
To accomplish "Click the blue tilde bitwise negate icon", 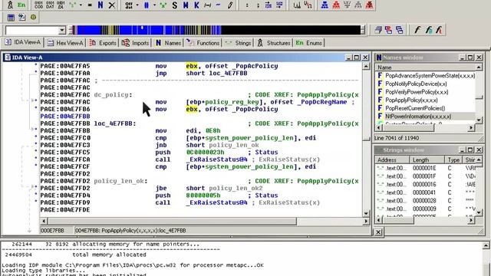I will [x=218, y=5].
